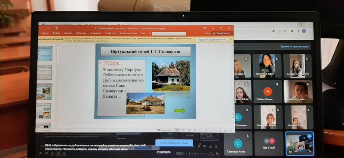Open the Примечания notes pane
Screen dimensions: 344x158
point(163,130)
